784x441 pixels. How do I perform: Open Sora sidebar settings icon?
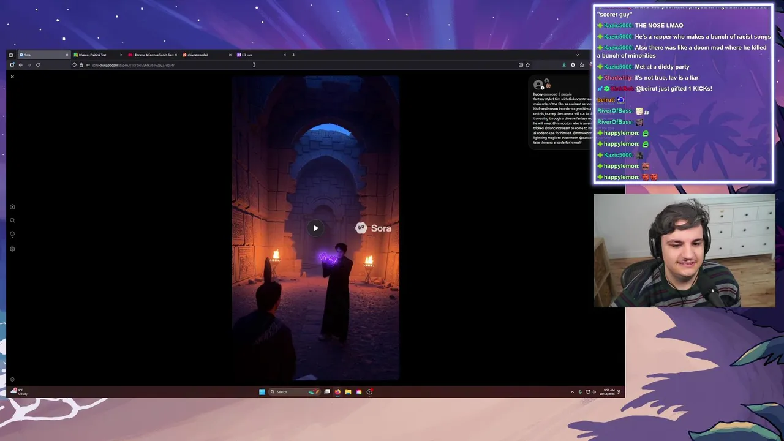click(x=12, y=249)
